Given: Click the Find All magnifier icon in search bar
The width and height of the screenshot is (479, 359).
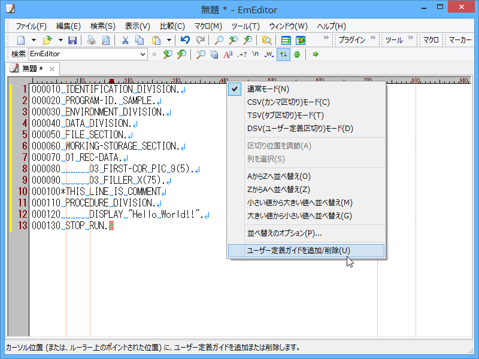Looking at the screenshot, I should point(201,54).
